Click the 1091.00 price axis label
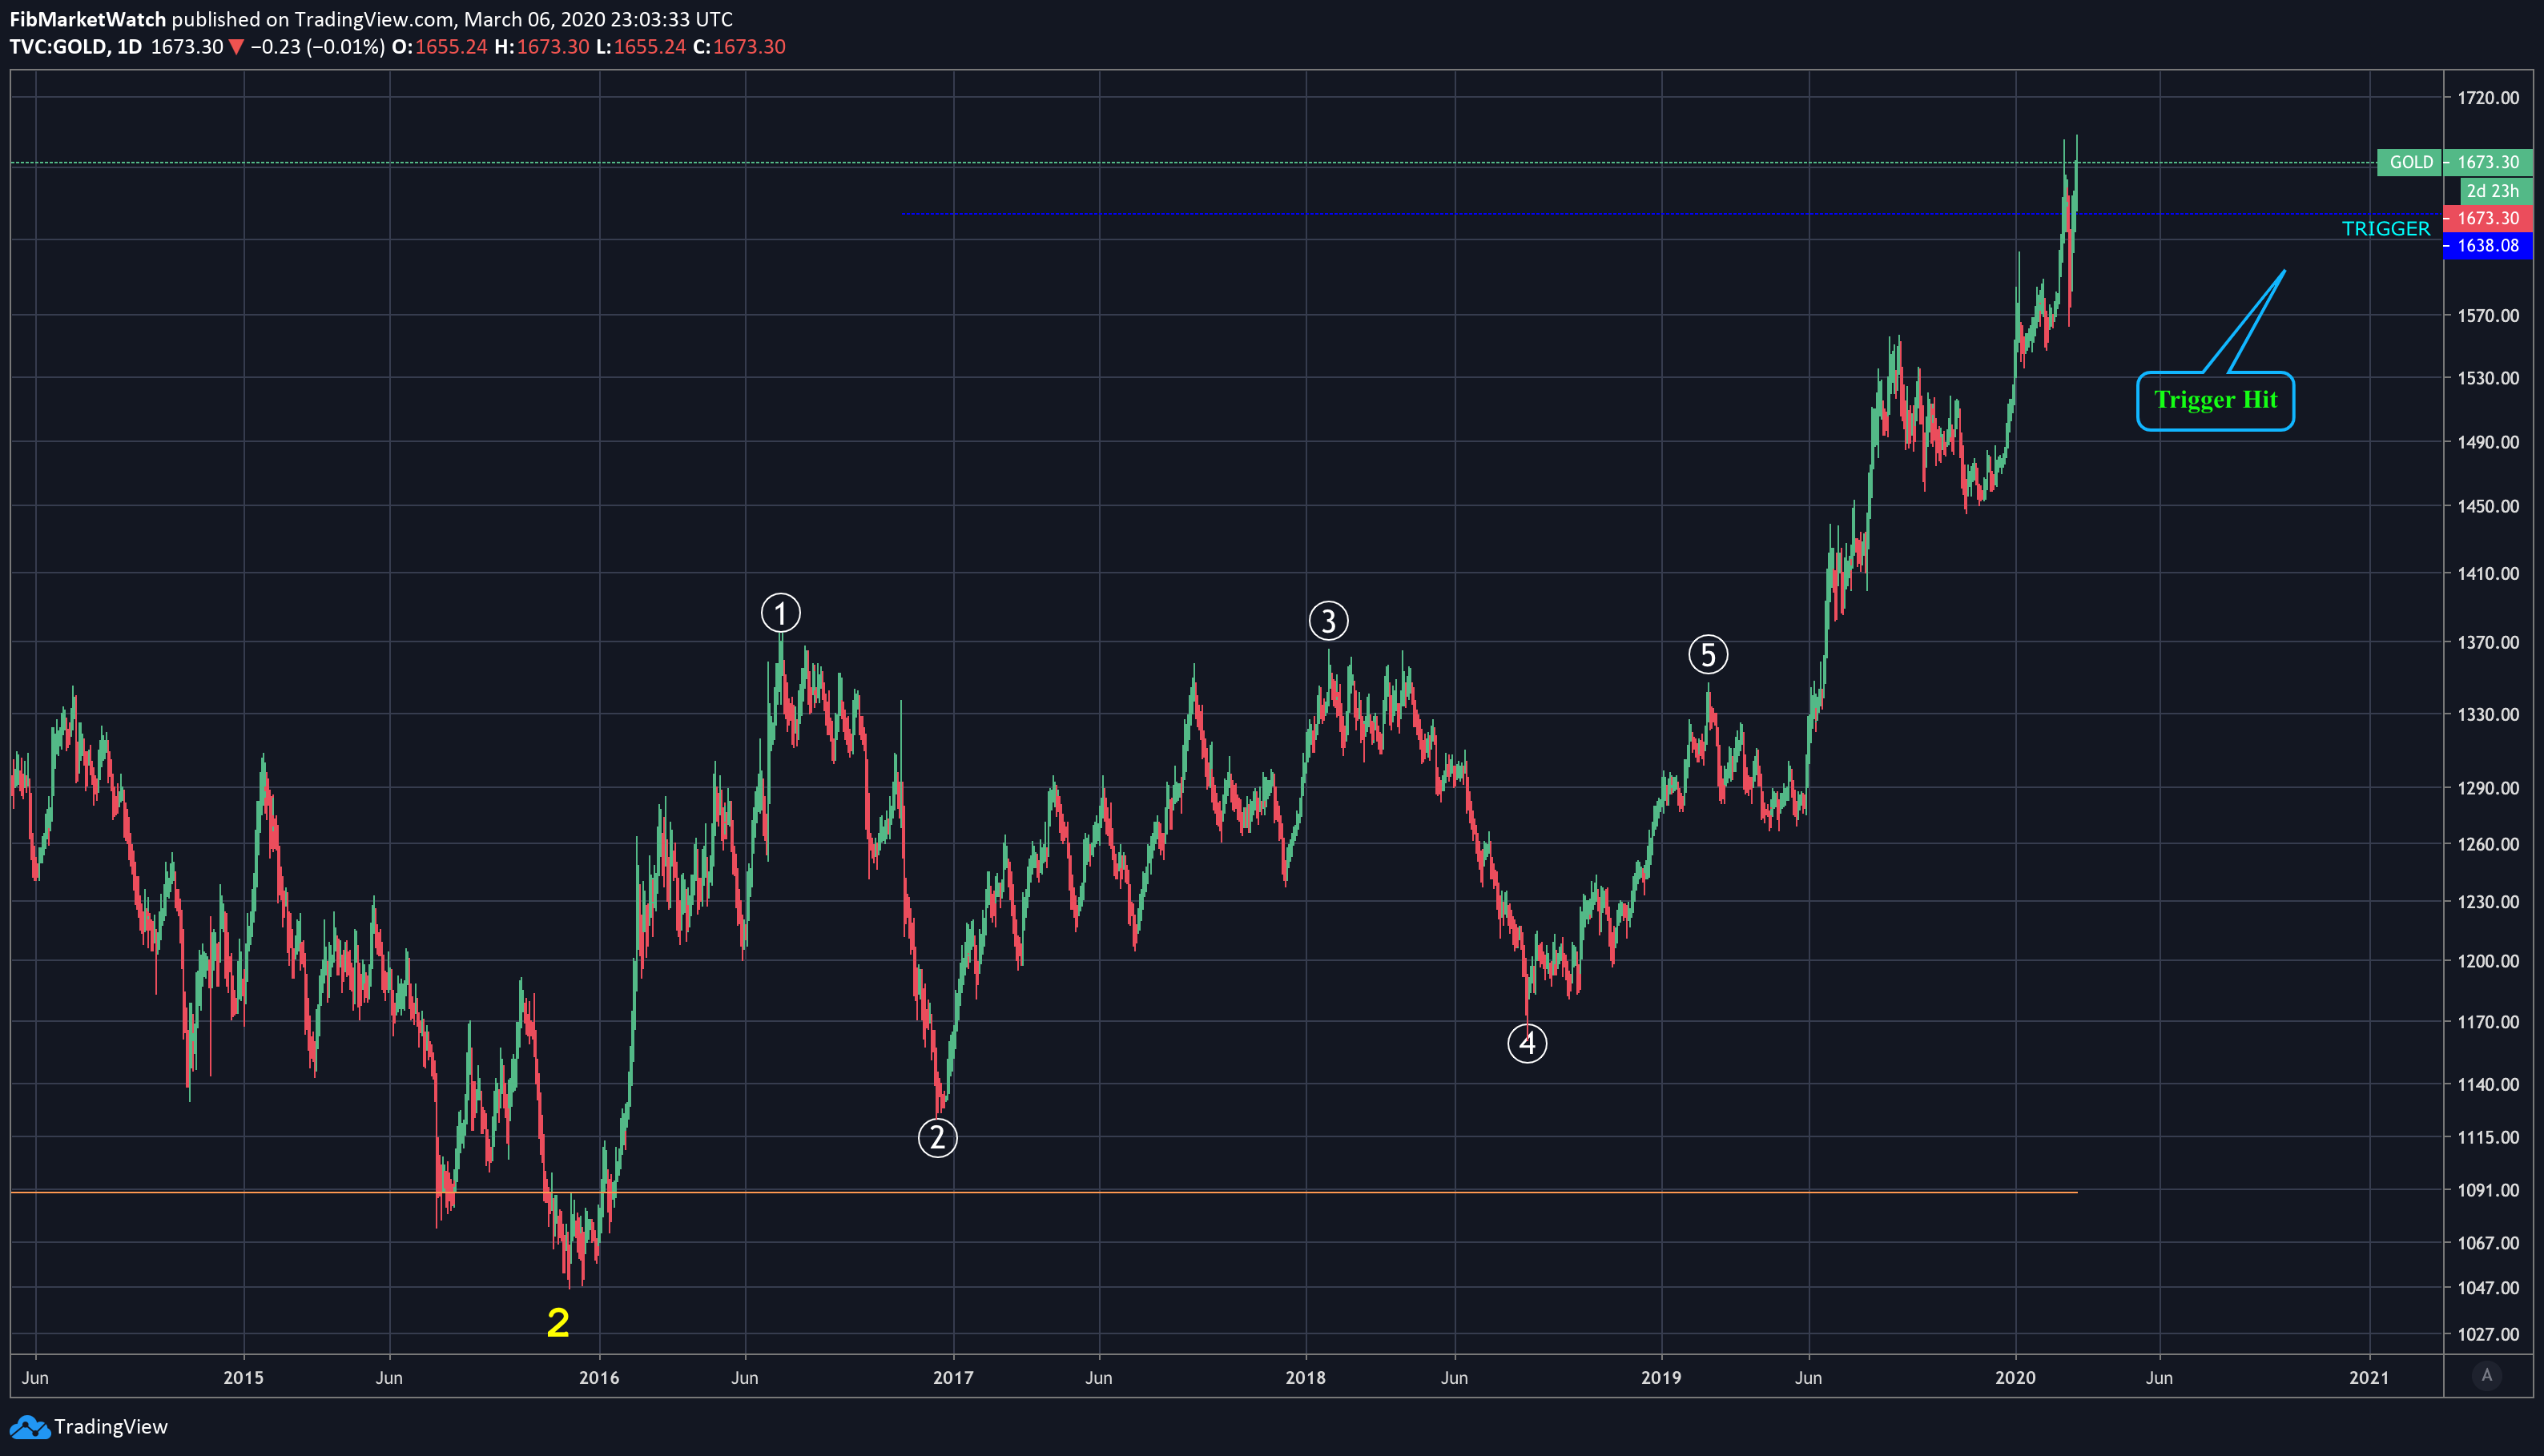This screenshot has width=2544, height=1456. pos(2488,1190)
